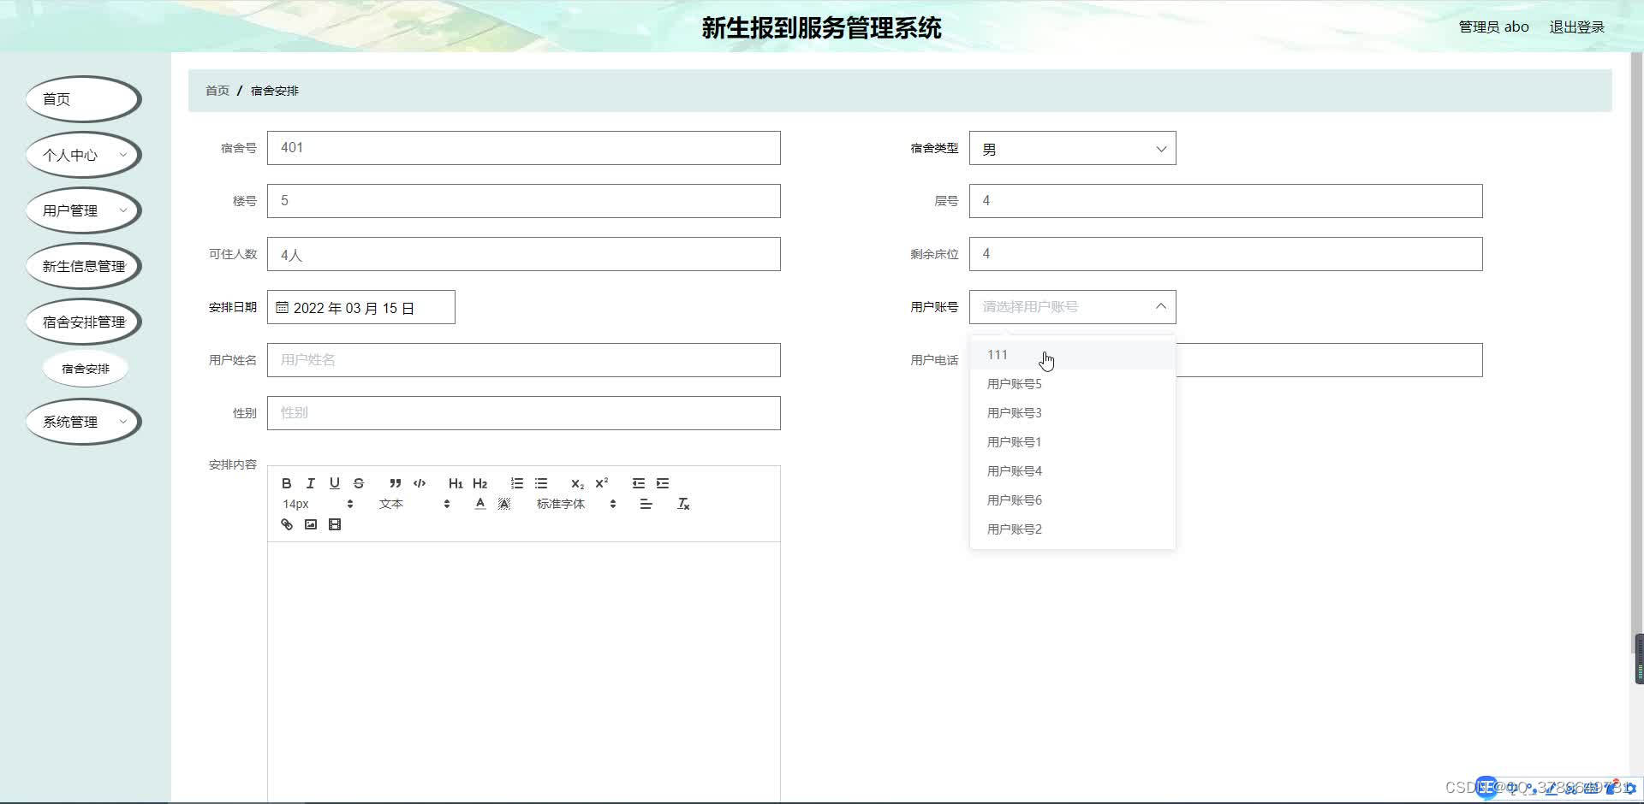Focus the 可住人数 input field
Viewport: 1644px width, 804px height.
click(x=523, y=254)
